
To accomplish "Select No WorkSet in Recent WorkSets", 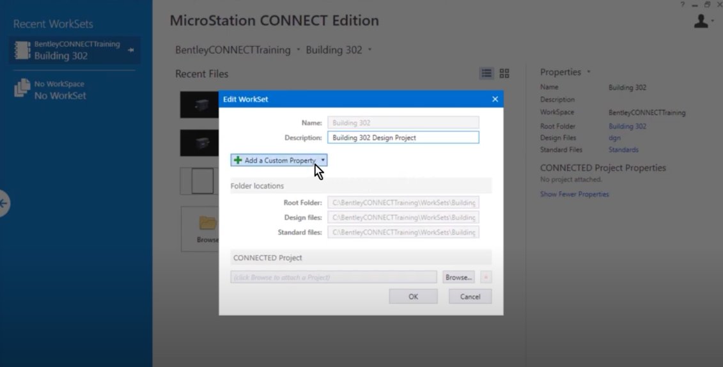I will click(x=60, y=96).
